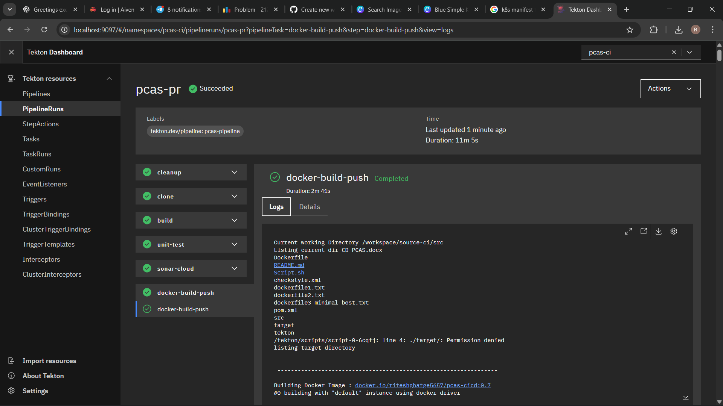Viewport: 723px width, 406px height.
Task: Maximize the log viewer to full screen
Action: coord(628,232)
